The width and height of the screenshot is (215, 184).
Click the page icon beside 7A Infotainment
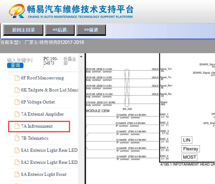[x=17, y=126]
